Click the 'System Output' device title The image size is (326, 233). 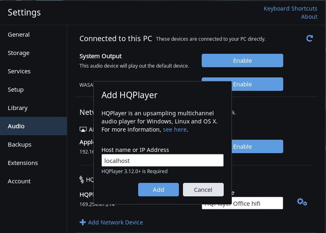coord(100,56)
